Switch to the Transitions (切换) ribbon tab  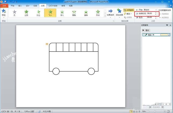point(35,6)
